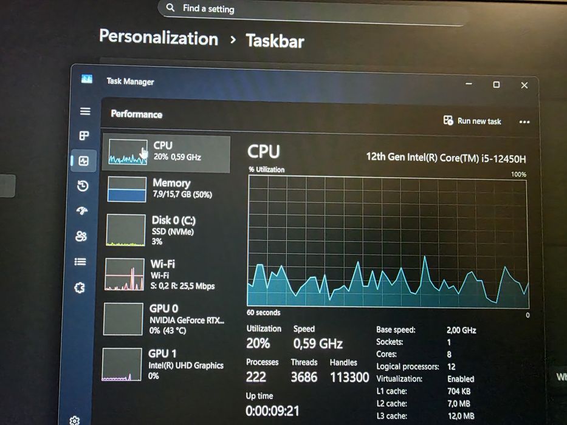Select the GPU 1 Intel UHD Graphics entry
567x425 pixels.
point(163,364)
